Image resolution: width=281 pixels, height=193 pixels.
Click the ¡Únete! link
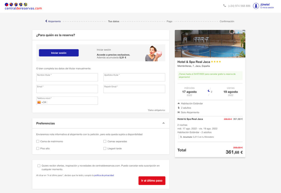tap(265, 4)
